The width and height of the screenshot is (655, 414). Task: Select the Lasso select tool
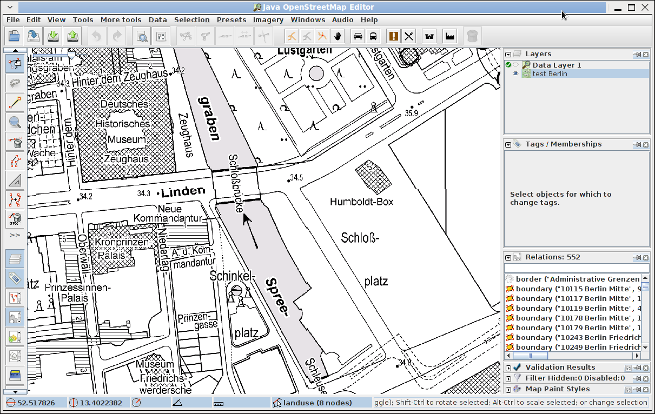coord(15,83)
